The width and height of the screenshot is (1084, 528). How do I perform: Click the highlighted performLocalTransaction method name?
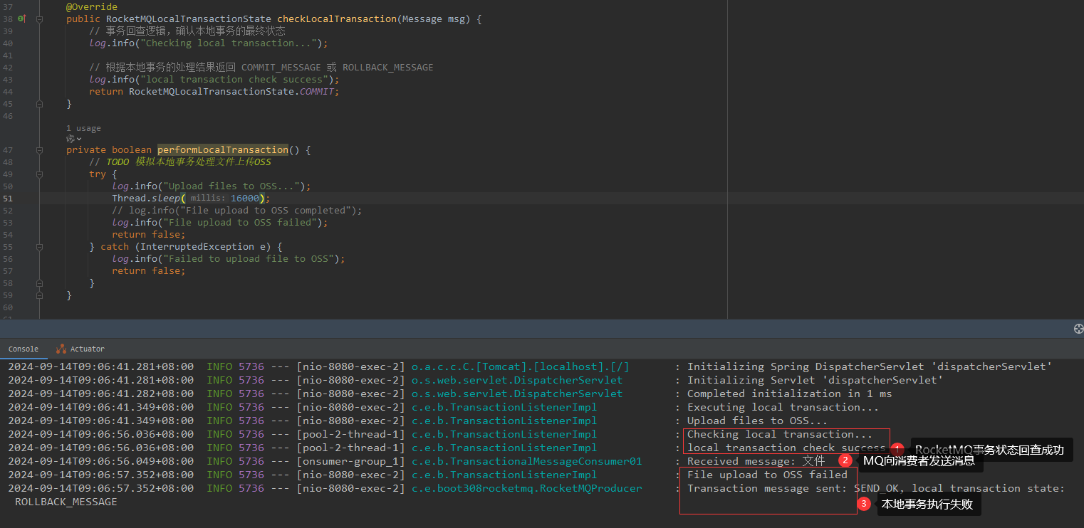click(x=223, y=150)
